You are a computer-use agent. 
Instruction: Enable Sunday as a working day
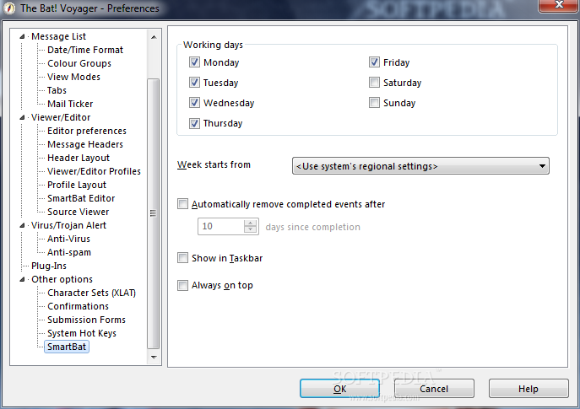coord(374,103)
